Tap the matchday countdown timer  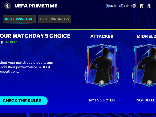(x=11, y=42)
